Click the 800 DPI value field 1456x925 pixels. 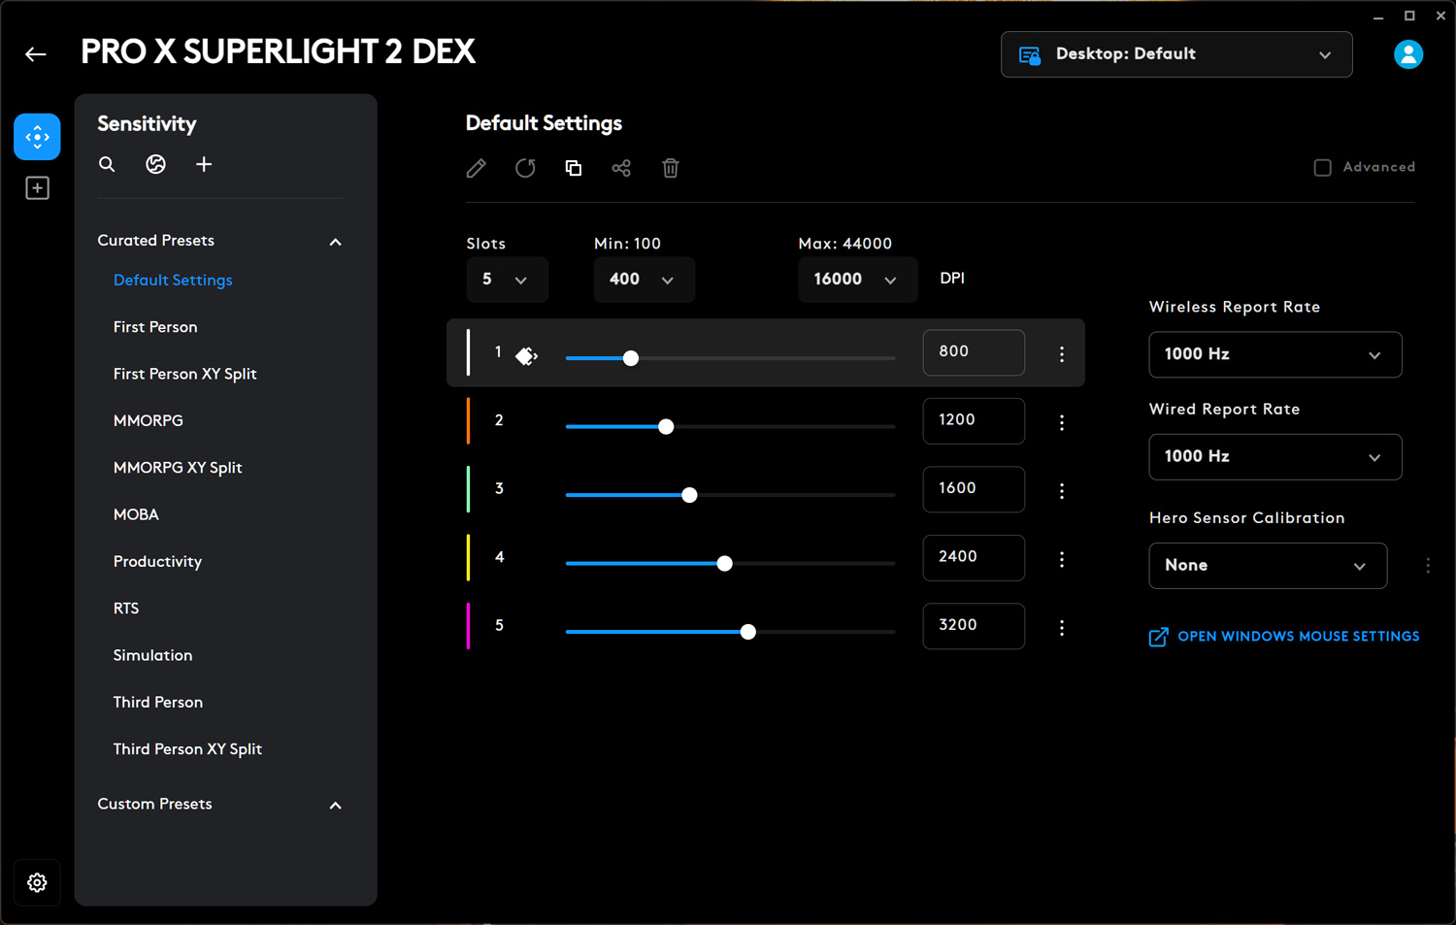click(x=974, y=352)
